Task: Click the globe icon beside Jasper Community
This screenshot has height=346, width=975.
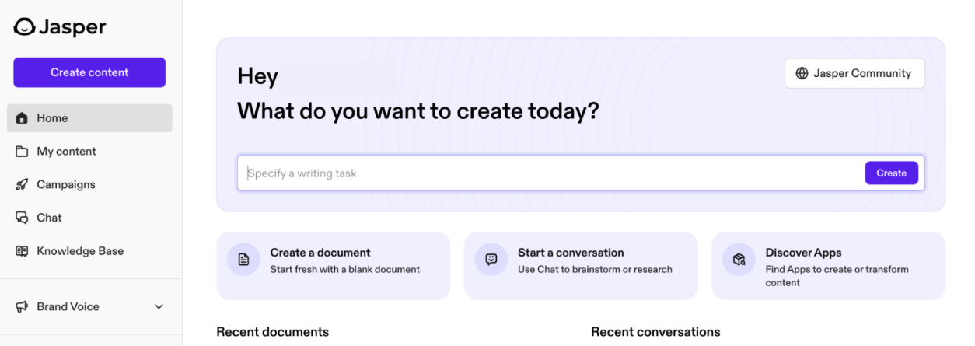Action: pos(802,74)
